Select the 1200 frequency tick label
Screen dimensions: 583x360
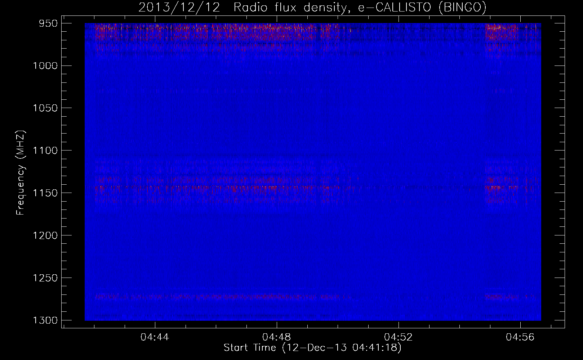(45, 235)
